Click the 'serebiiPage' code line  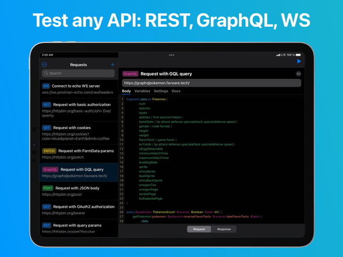[147, 194]
